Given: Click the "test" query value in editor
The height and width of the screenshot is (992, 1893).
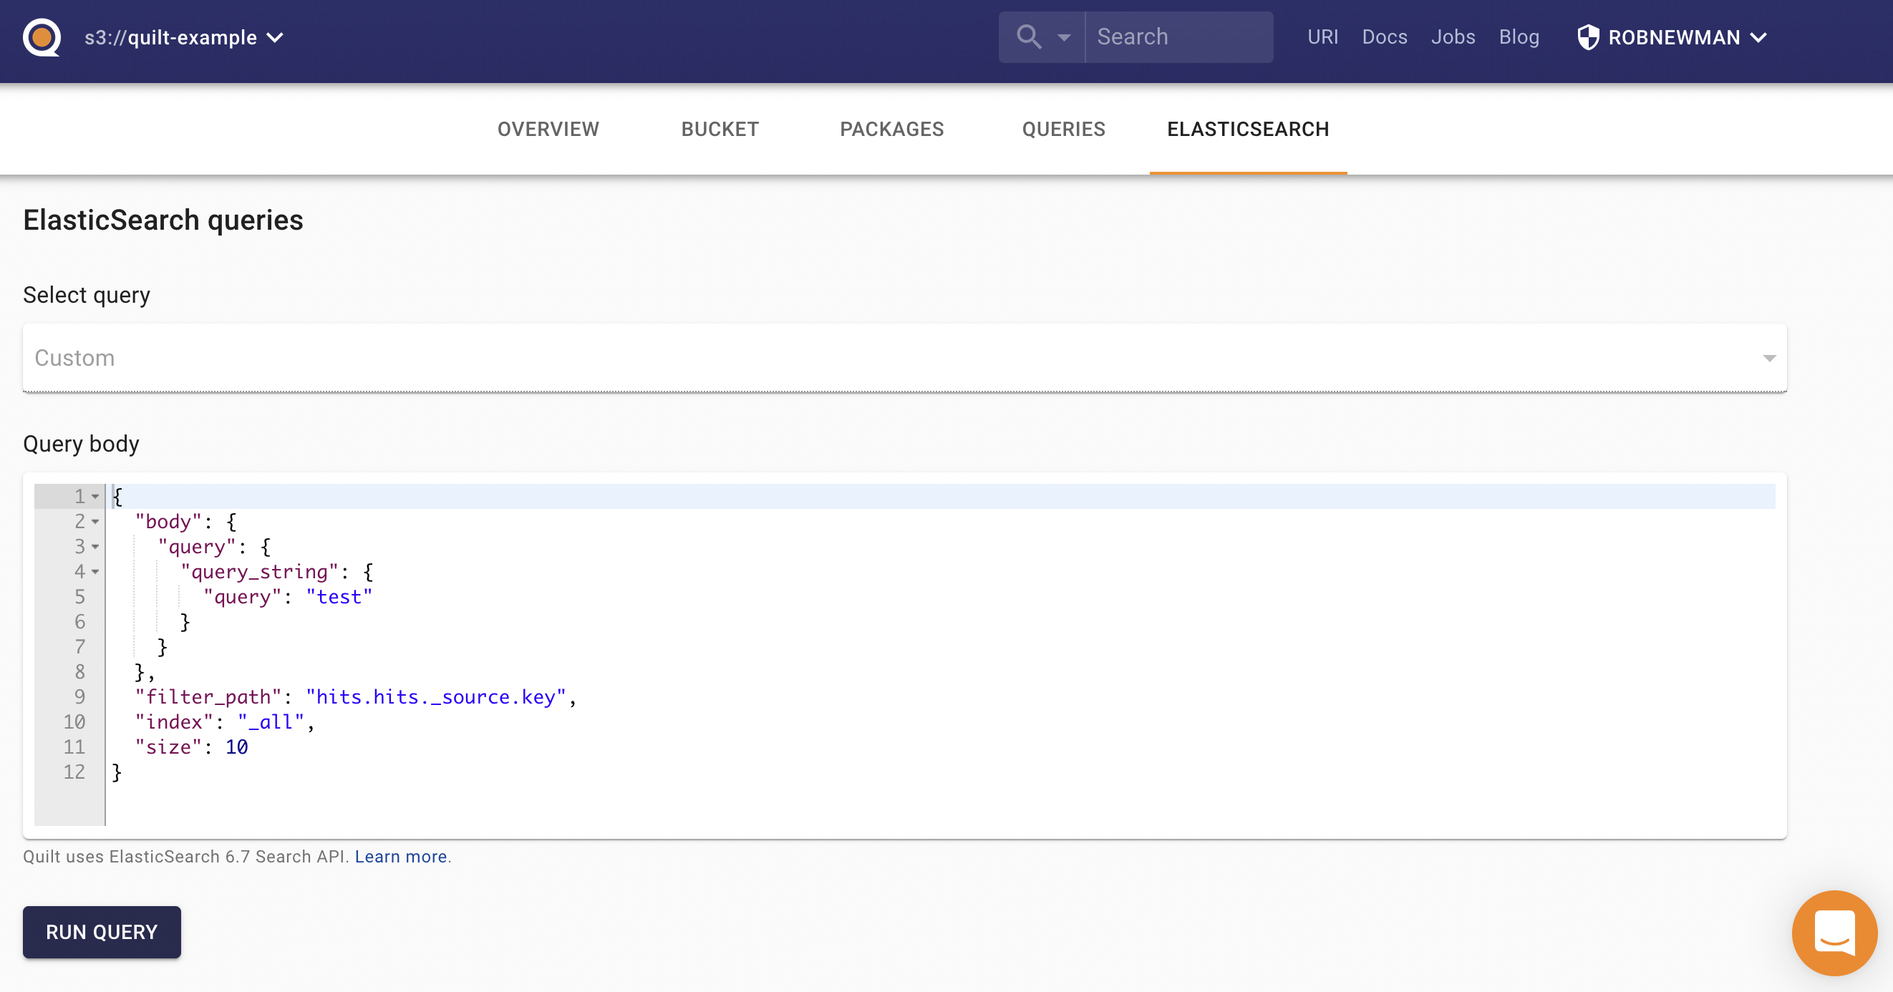Looking at the screenshot, I should 339,597.
